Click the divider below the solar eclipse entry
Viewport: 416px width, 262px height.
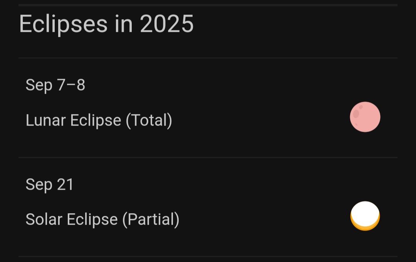coord(208,256)
